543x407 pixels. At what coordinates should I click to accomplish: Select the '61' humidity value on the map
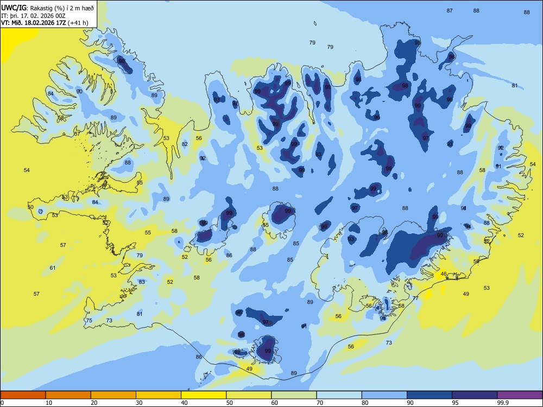pos(53,268)
